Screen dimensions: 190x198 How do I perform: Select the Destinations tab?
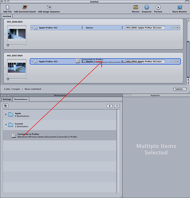pos(21,99)
